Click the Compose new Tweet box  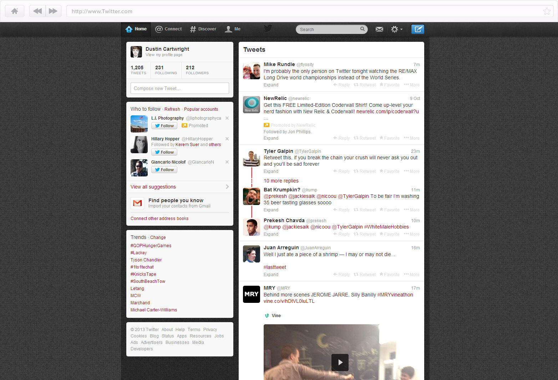(x=180, y=88)
